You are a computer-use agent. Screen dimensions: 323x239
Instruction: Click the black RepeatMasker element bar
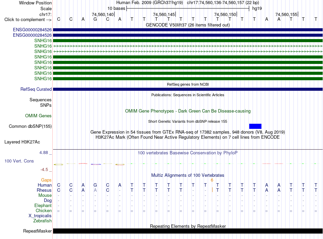[188, 231]
